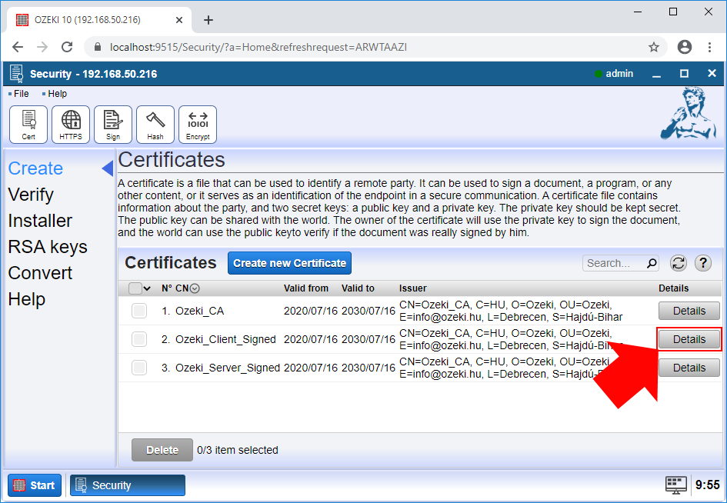Select Convert in the sidebar
The image size is (727, 503).
40,273
